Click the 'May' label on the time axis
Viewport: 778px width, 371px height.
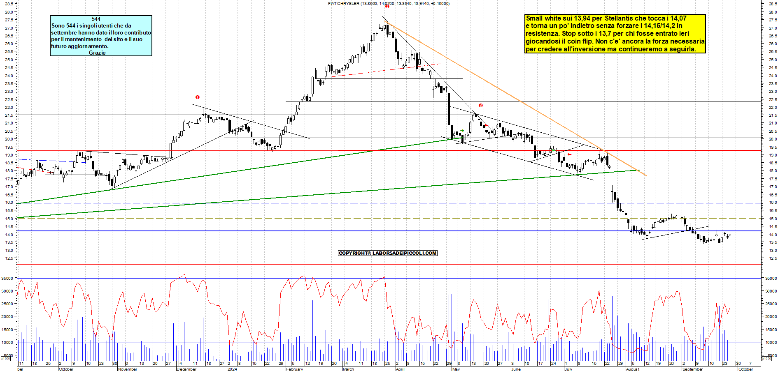(x=456, y=369)
